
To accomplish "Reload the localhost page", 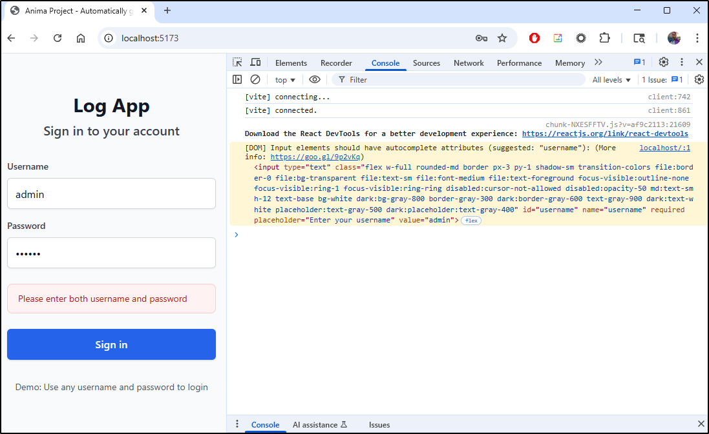I will pos(58,38).
